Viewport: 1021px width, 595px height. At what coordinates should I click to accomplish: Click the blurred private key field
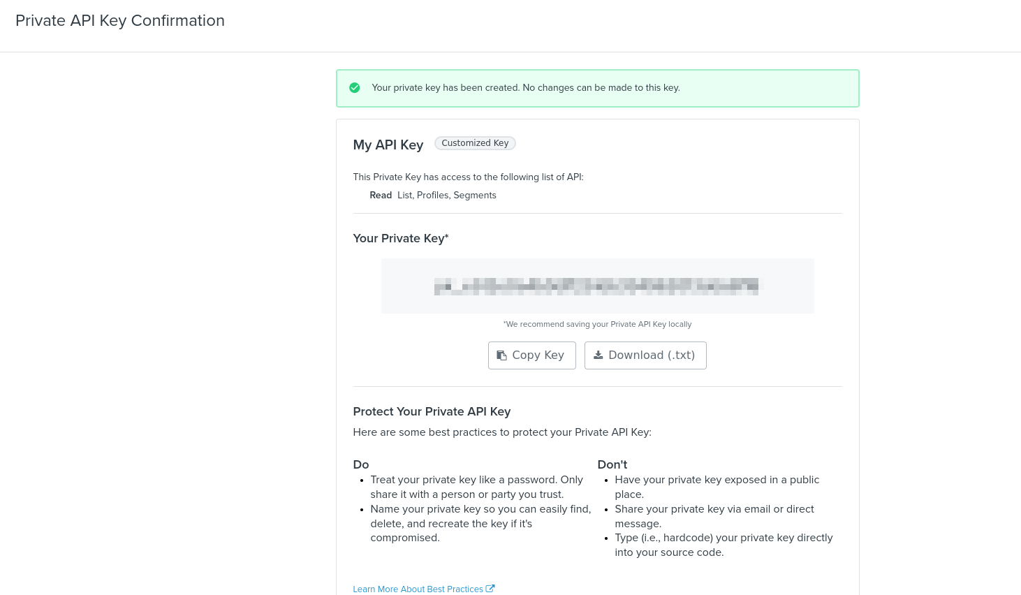coord(597,286)
